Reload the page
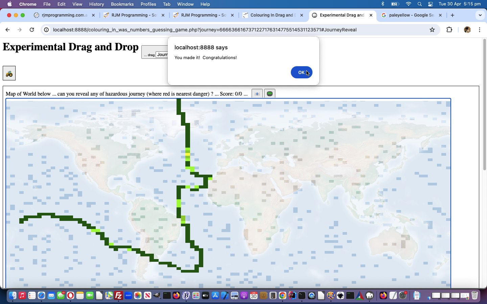The height and width of the screenshot is (304, 487). coord(32,30)
